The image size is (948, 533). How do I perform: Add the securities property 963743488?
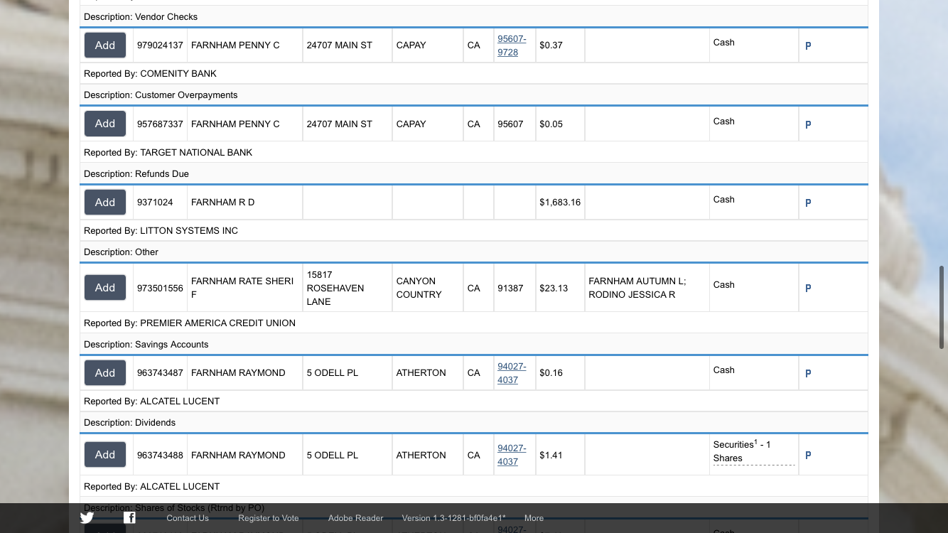(105, 455)
